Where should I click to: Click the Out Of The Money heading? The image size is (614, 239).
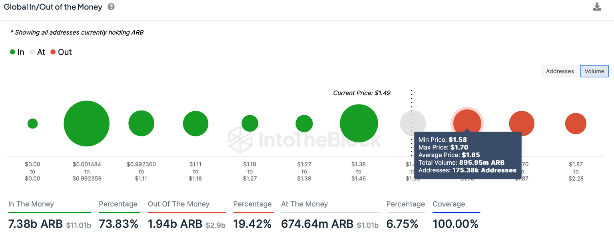point(179,204)
